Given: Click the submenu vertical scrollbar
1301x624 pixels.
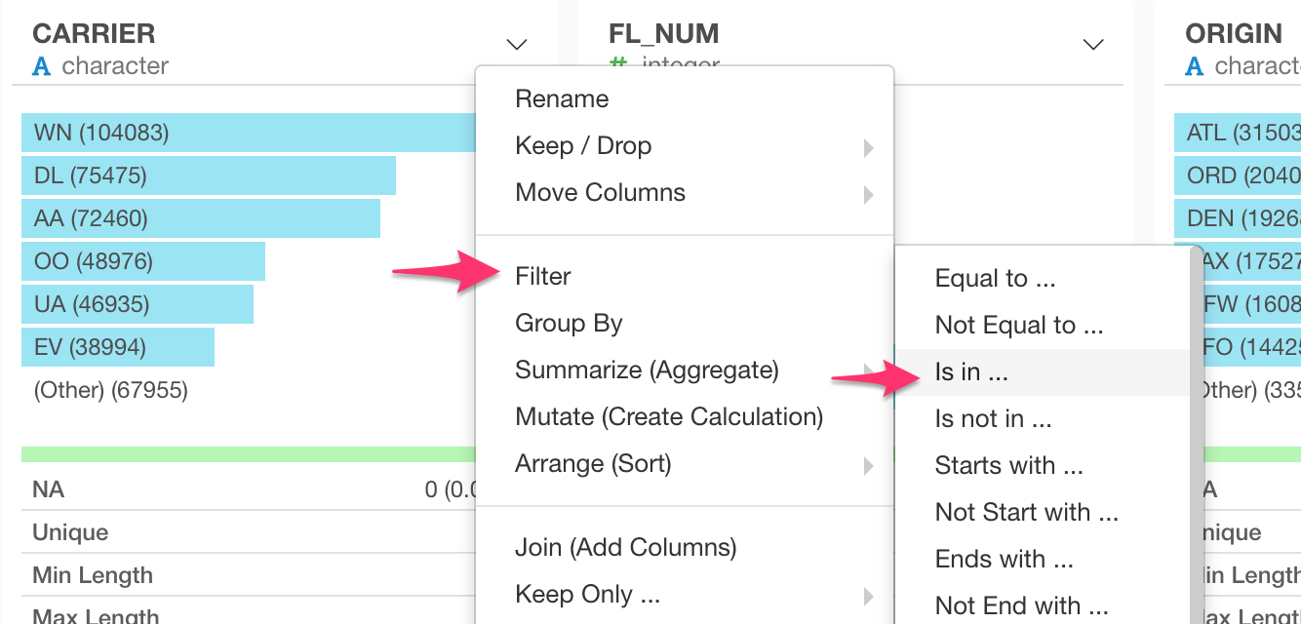Looking at the screenshot, I should pos(1197,436).
